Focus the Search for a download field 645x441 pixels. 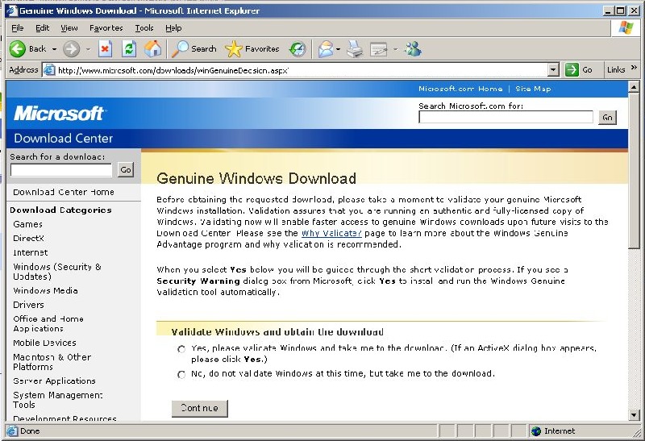61,170
